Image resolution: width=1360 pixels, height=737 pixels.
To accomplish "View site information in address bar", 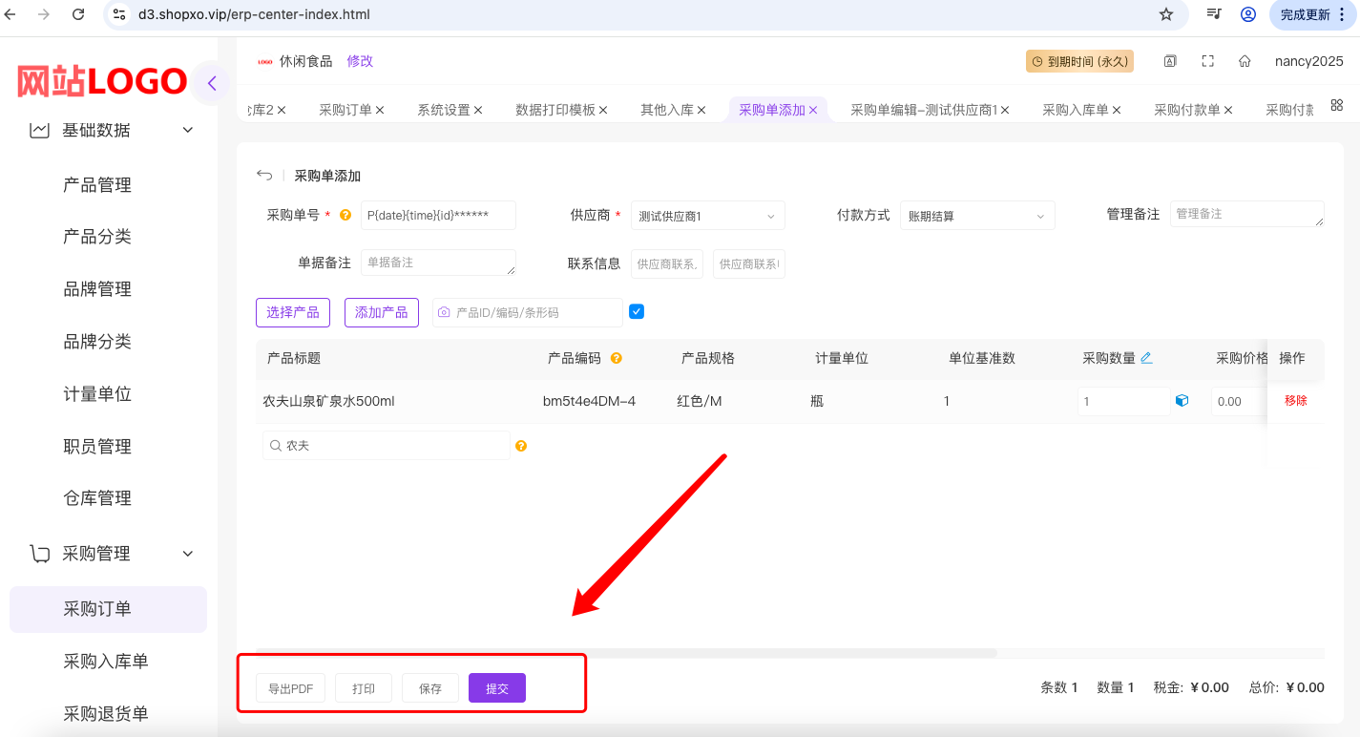I will point(119,14).
